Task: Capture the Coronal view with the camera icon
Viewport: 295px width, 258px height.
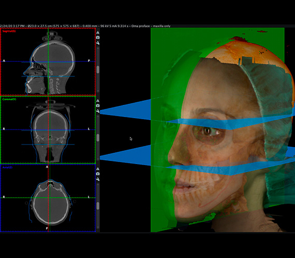Action: (x=98, y=106)
